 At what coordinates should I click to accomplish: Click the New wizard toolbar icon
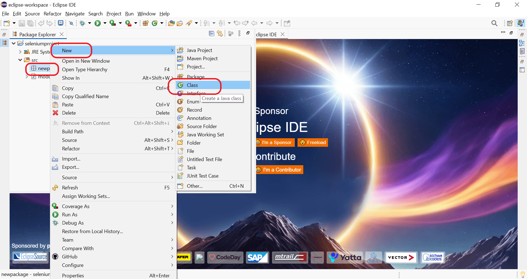(x=7, y=23)
